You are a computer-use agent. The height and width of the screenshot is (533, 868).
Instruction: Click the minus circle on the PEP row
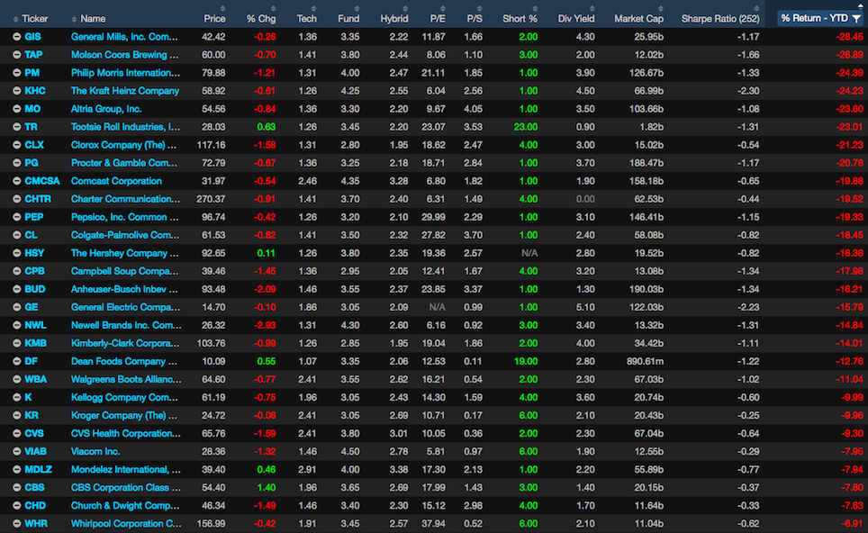(16, 217)
